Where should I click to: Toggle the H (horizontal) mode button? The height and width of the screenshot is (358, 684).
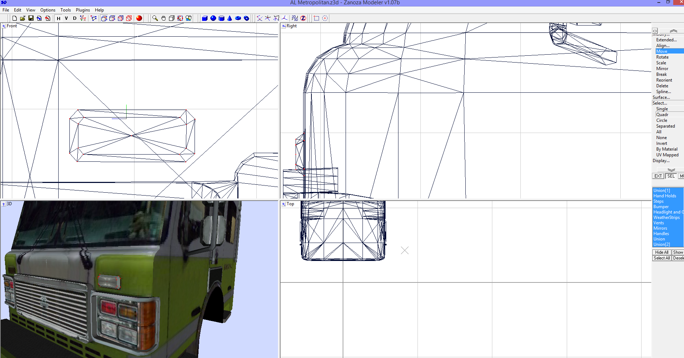click(x=58, y=18)
